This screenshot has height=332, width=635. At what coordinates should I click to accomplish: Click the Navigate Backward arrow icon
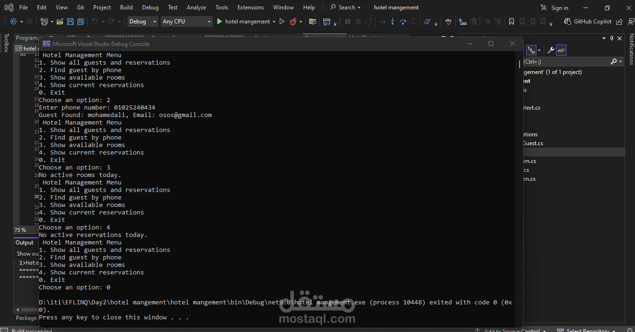tap(13, 22)
